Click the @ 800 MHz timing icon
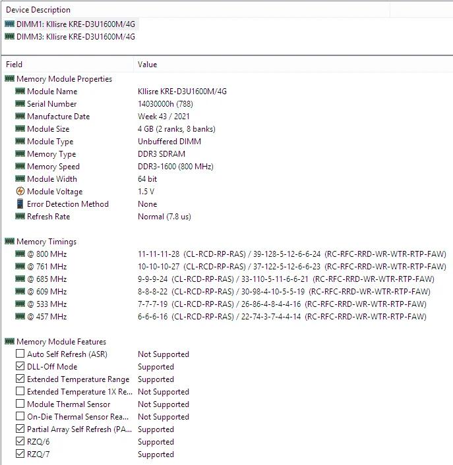The image size is (453, 465). point(20,254)
